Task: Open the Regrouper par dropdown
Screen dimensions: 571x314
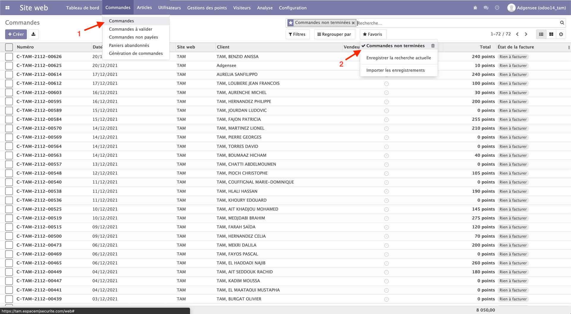Action: click(x=334, y=34)
